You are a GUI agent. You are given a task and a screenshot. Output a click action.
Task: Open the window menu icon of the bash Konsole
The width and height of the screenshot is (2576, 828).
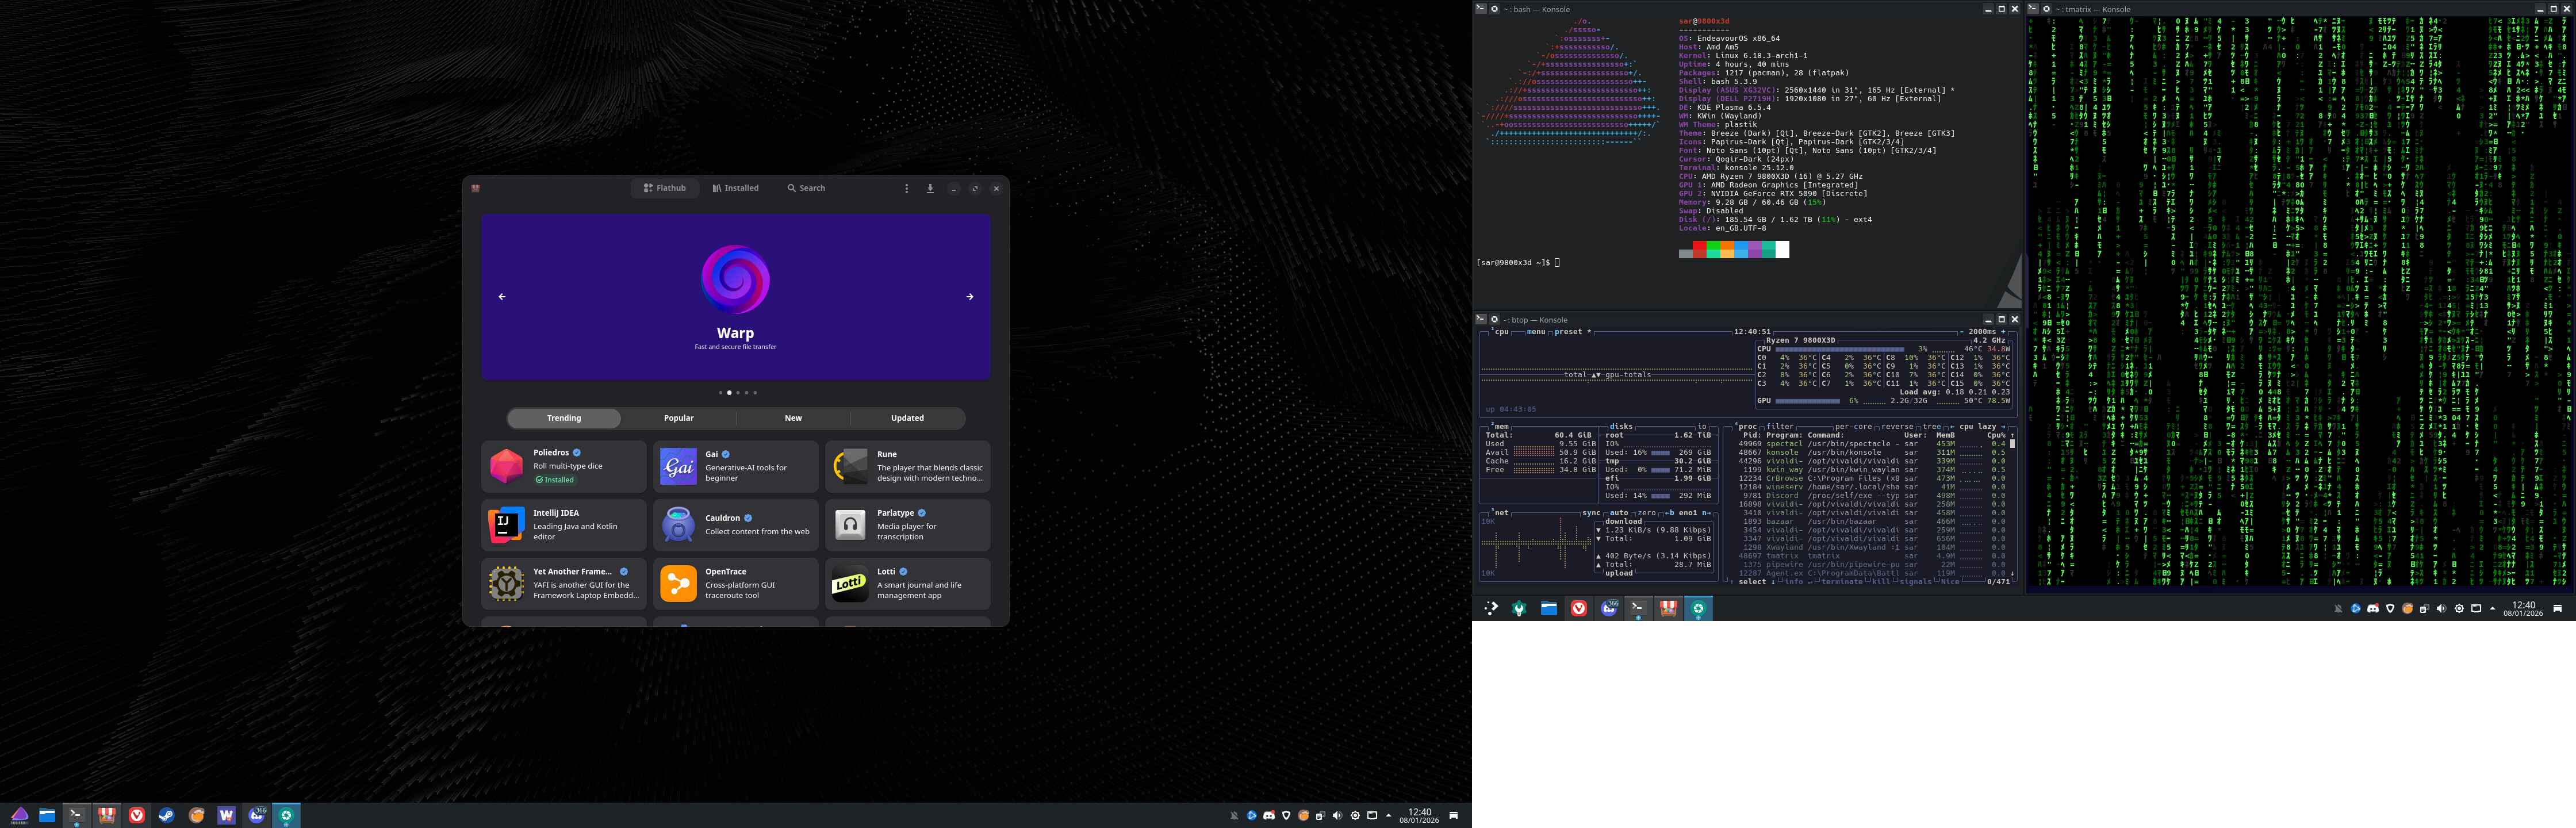1481,9
